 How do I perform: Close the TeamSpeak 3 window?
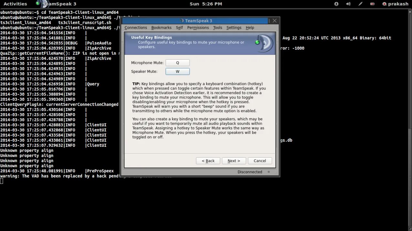pos(274,21)
